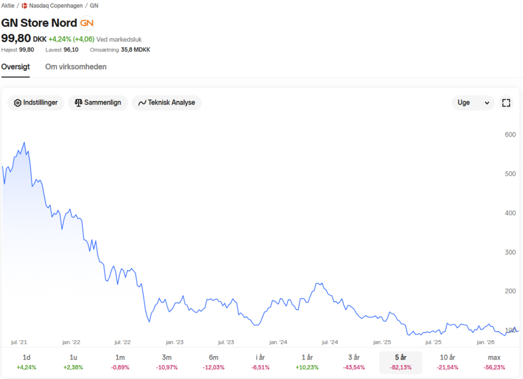The width and height of the screenshot is (523, 379).
Task: Click the GN company logo icon
Action: 87,23
